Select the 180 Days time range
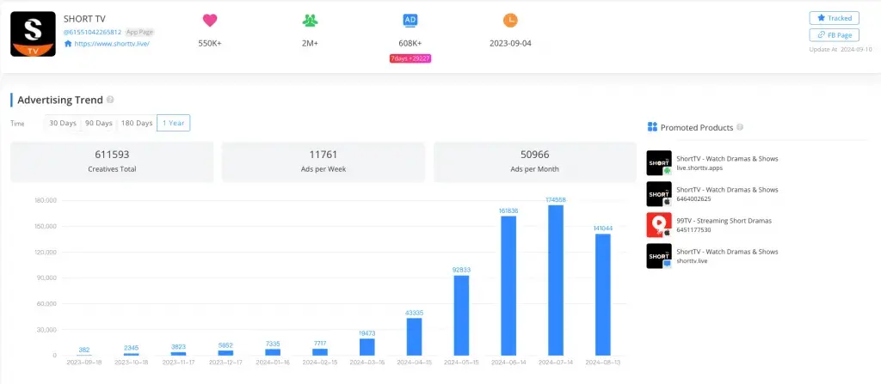 point(137,123)
